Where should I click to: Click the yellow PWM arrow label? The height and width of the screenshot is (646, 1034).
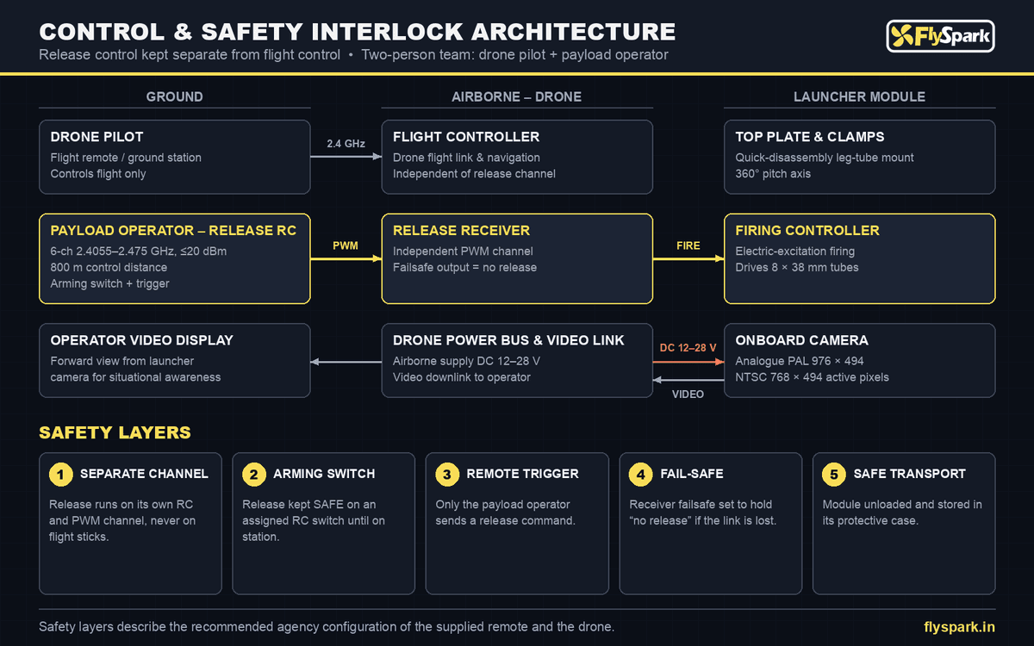click(x=346, y=245)
